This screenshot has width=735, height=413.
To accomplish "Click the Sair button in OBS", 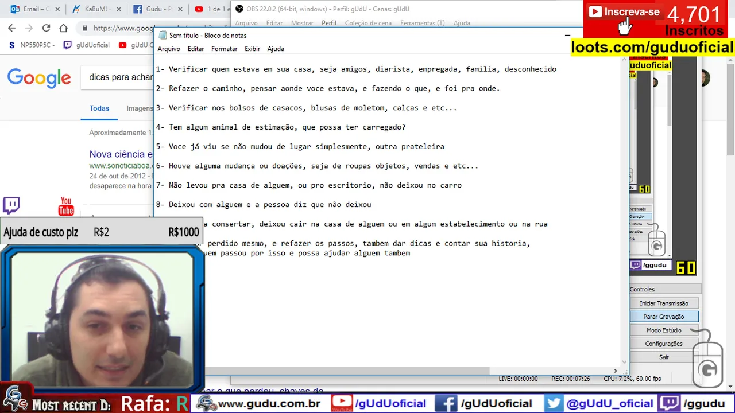I will 664,357.
